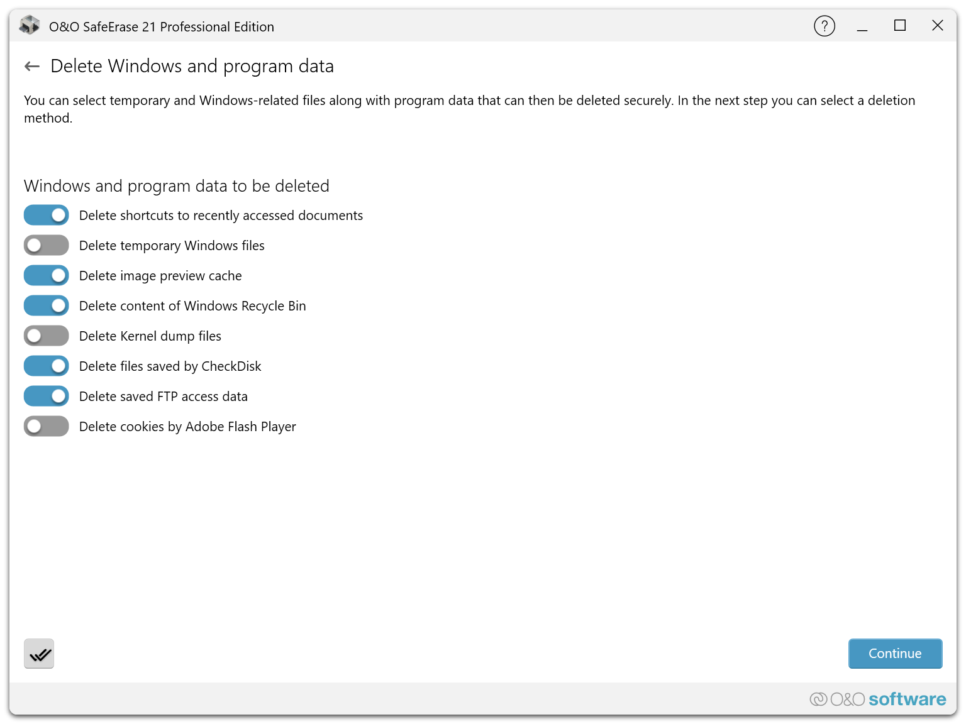966x724 pixels.
Task: Disable deleting shortcuts to recently accessed documents
Action: (47, 216)
